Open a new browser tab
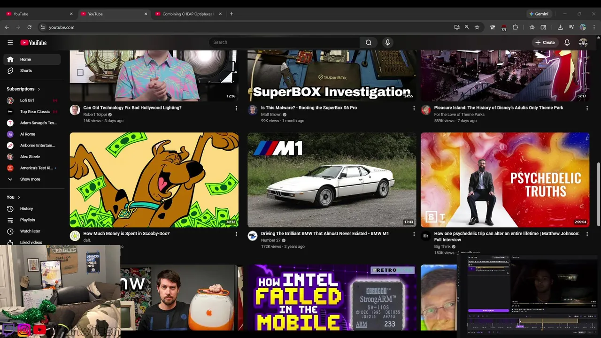 click(231, 14)
